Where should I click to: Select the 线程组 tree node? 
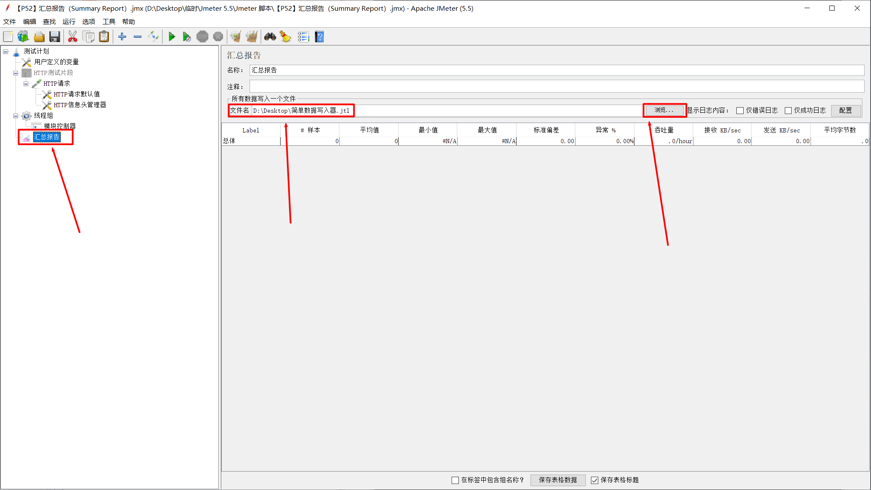(43, 115)
